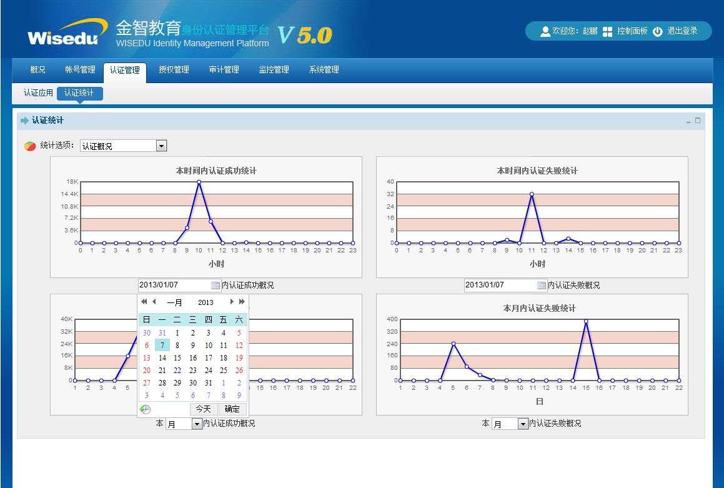724x488 pixels.
Task: Switch to the 帐号管理 tab
Action: tap(80, 70)
